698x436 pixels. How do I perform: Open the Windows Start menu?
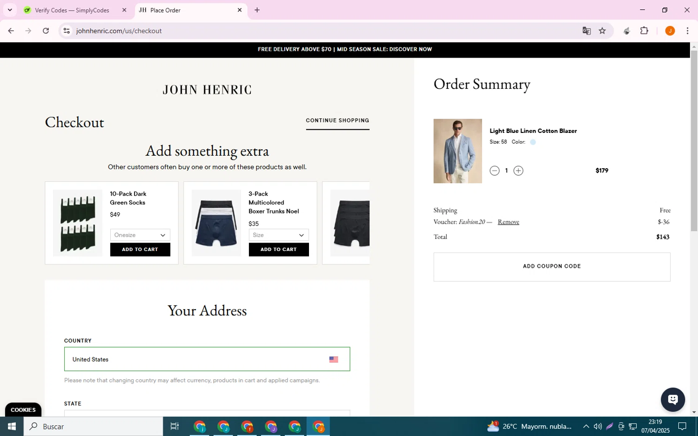coord(12,427)
